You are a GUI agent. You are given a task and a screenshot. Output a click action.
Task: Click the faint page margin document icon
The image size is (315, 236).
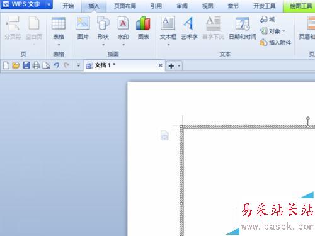[164, 135]
